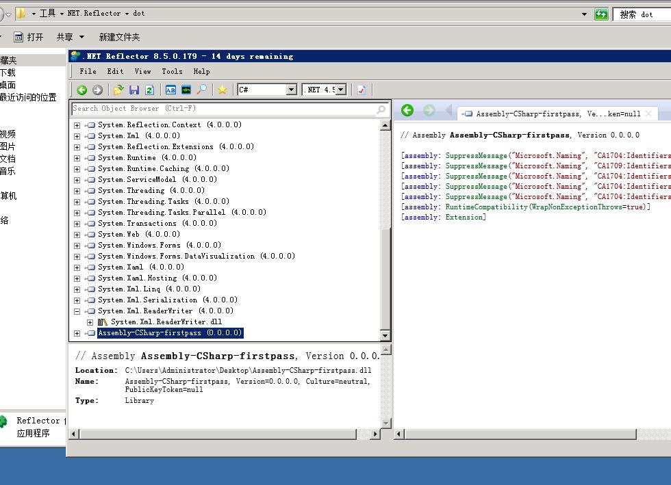
Task: Open the Analyzer monitor icon
Action: coord(186,90)
